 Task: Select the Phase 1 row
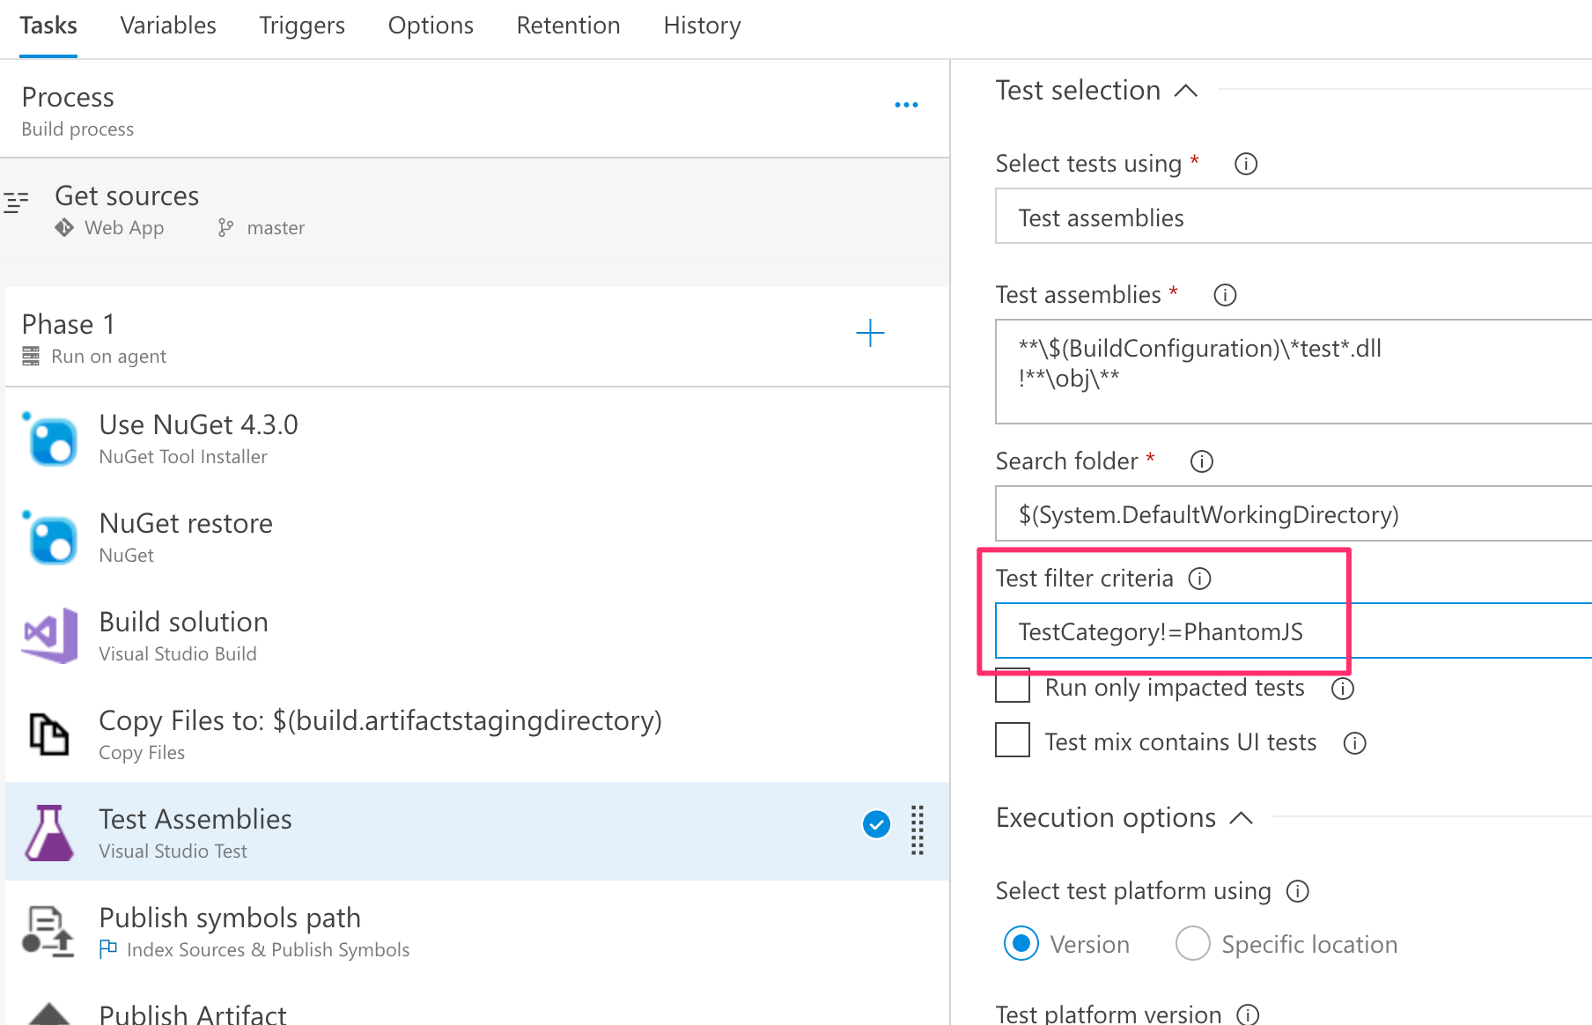tap(477, 336)
